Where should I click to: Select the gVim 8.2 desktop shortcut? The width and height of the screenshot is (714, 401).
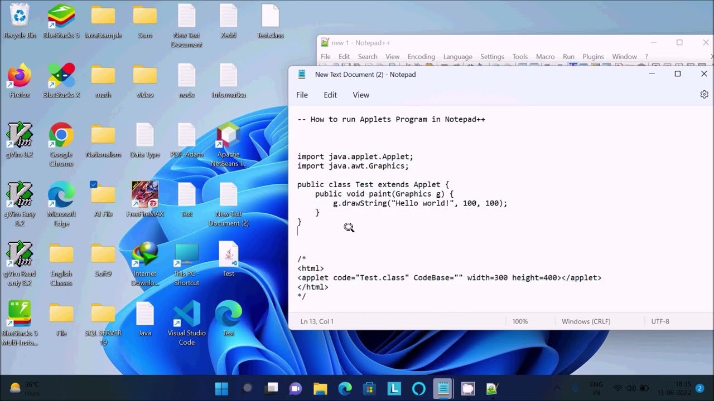[20, 140]
